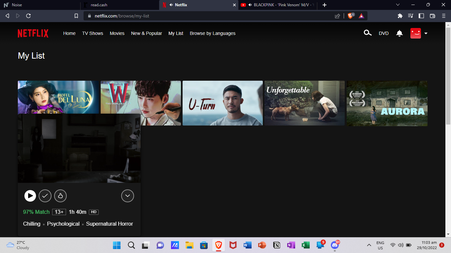This screenshot has height=253, width=451.
Task: Open Task View on the taskbar
Action: pos(146,245)
